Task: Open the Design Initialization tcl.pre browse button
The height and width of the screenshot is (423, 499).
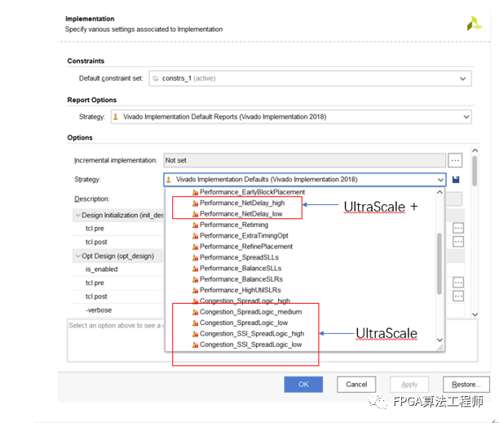Action: (458, 228)
